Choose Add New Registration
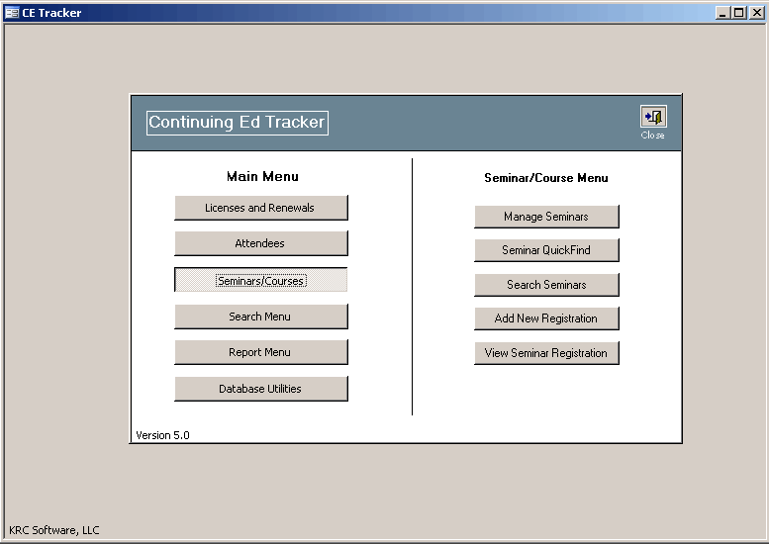The width and height of the screenshot is (769, 544). 546,318
